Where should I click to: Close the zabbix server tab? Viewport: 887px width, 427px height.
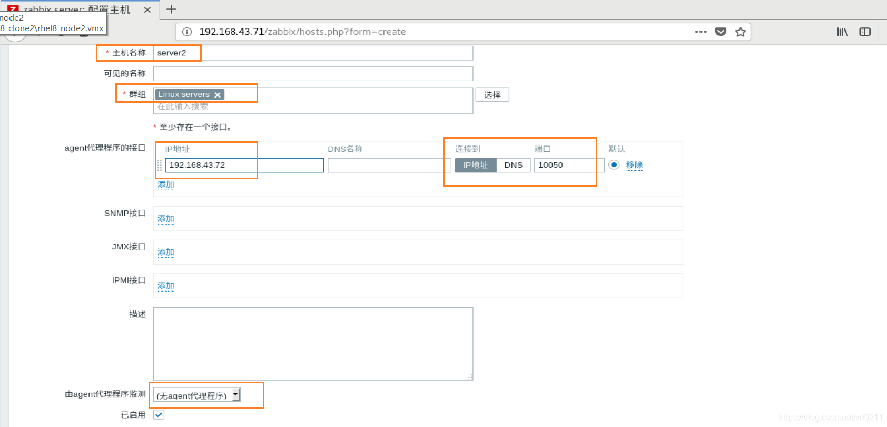[147, 9]
